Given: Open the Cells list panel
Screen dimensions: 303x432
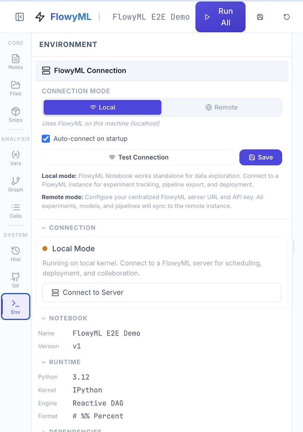Looking at the screenshot, I should click(16, 211).
